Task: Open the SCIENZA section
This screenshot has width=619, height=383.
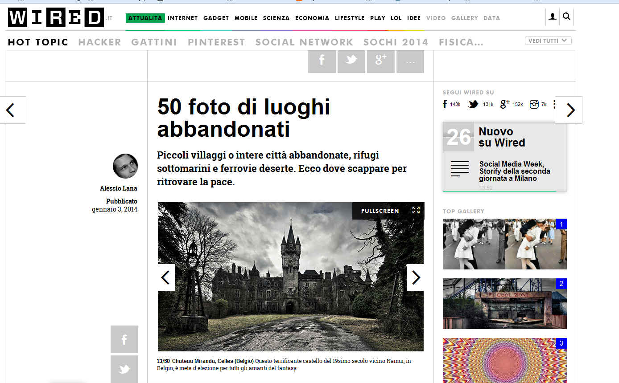Action: (x=276, y=18)
